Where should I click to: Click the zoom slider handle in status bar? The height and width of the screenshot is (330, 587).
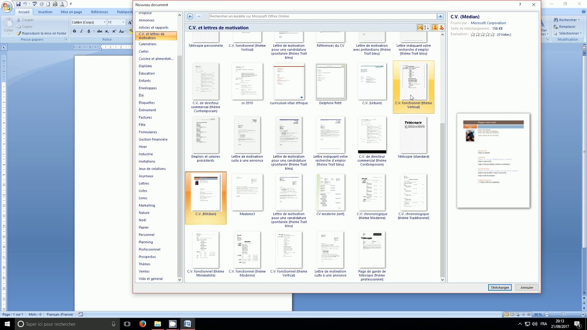563,314
